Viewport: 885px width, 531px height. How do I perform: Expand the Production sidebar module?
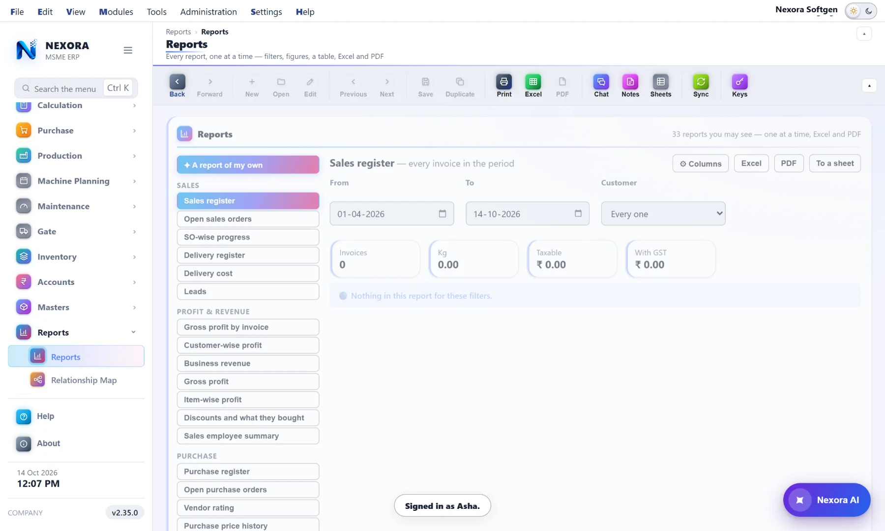point(76,156)
